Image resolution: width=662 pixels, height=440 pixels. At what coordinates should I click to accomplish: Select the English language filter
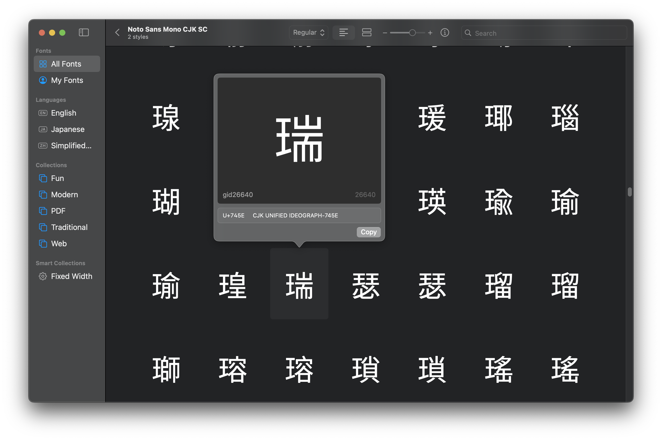click(63, 113)
